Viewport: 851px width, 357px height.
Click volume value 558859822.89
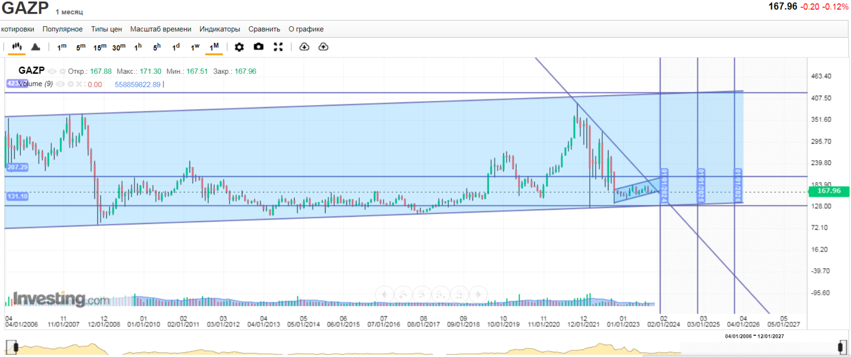tap(137, 85)
